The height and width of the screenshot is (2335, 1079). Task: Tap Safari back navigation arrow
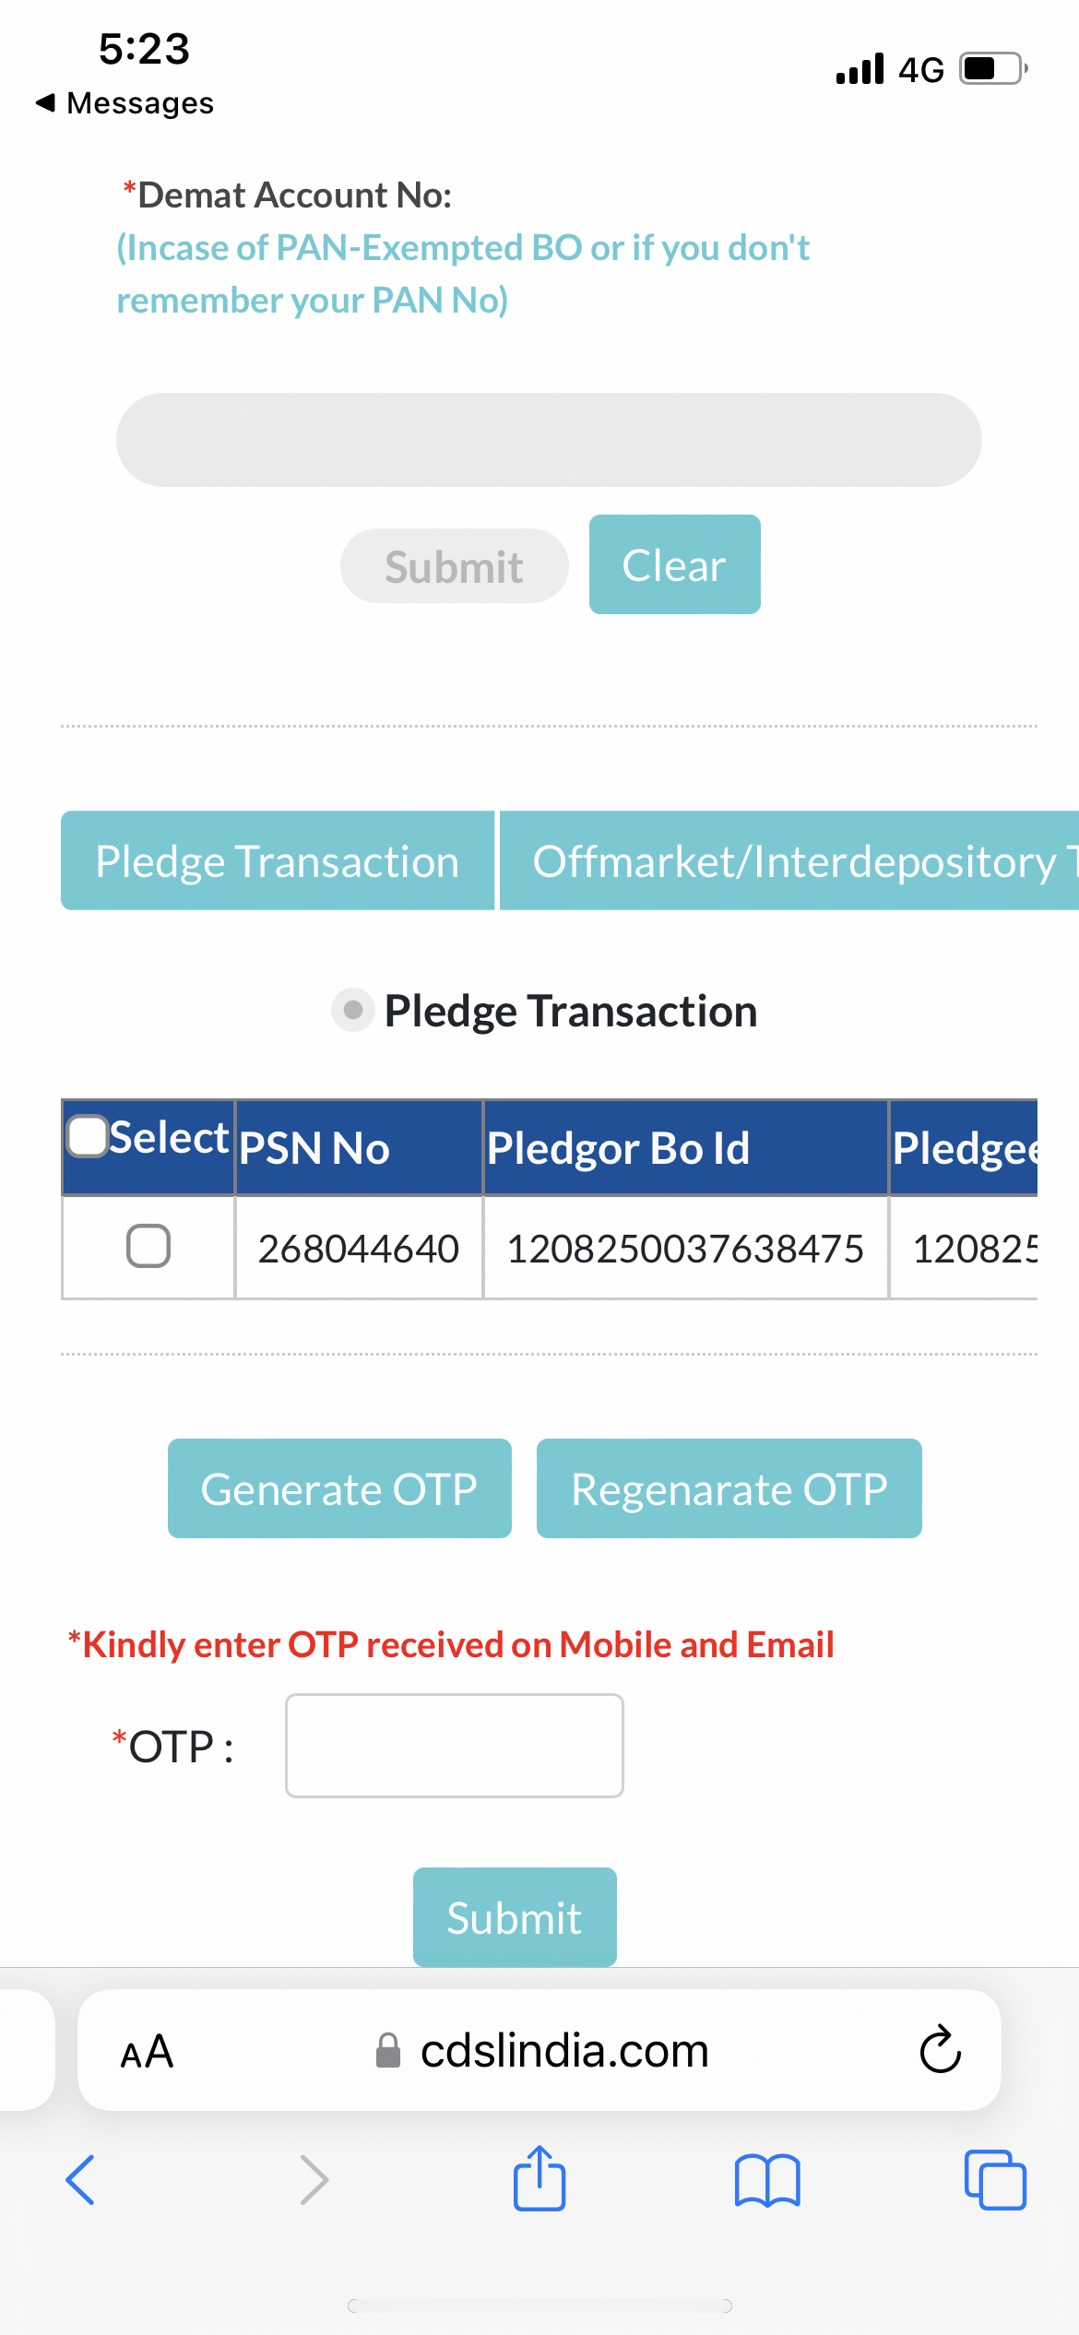(80, 2180)
